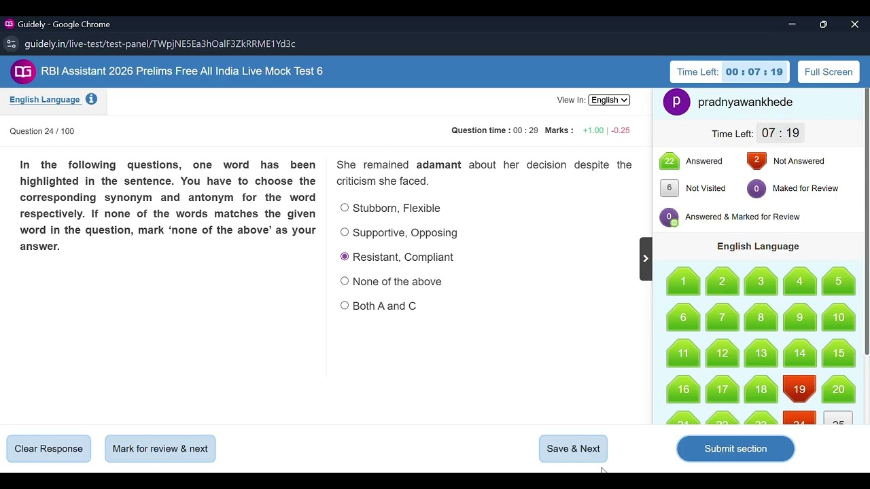Click Full Screen button
This screenshot has height=489, width=870.
pyautogui.click(x=829, y=72)
